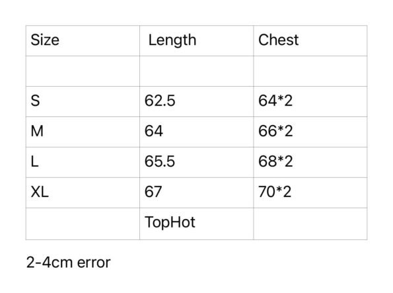The image size is (393, 293).
Task: Click the 66*2 chest cell
Action: (310, 132)
